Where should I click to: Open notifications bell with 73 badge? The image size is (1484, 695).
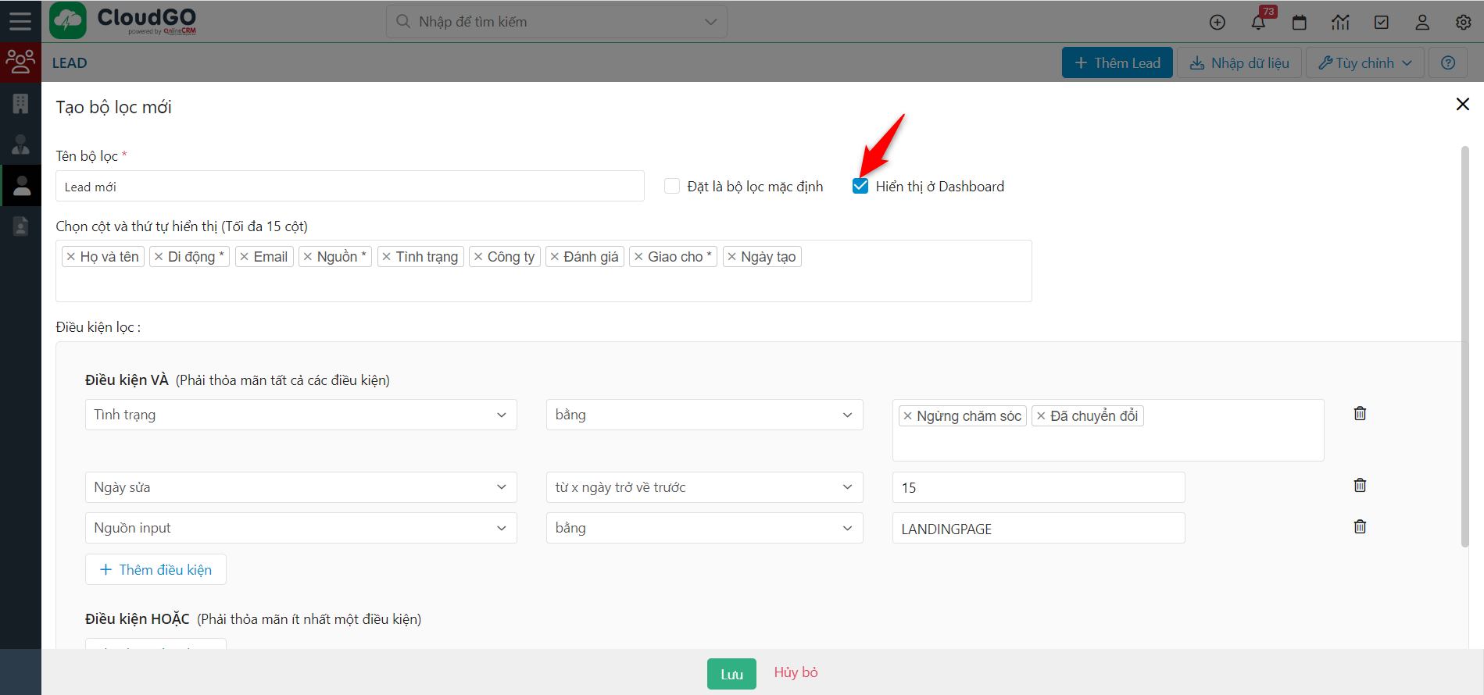tap(1258, 22)
